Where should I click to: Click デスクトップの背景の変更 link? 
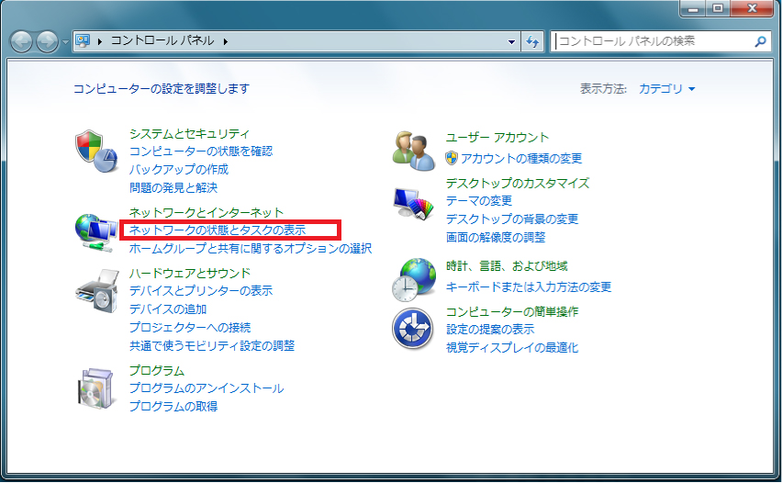(511, 219)
